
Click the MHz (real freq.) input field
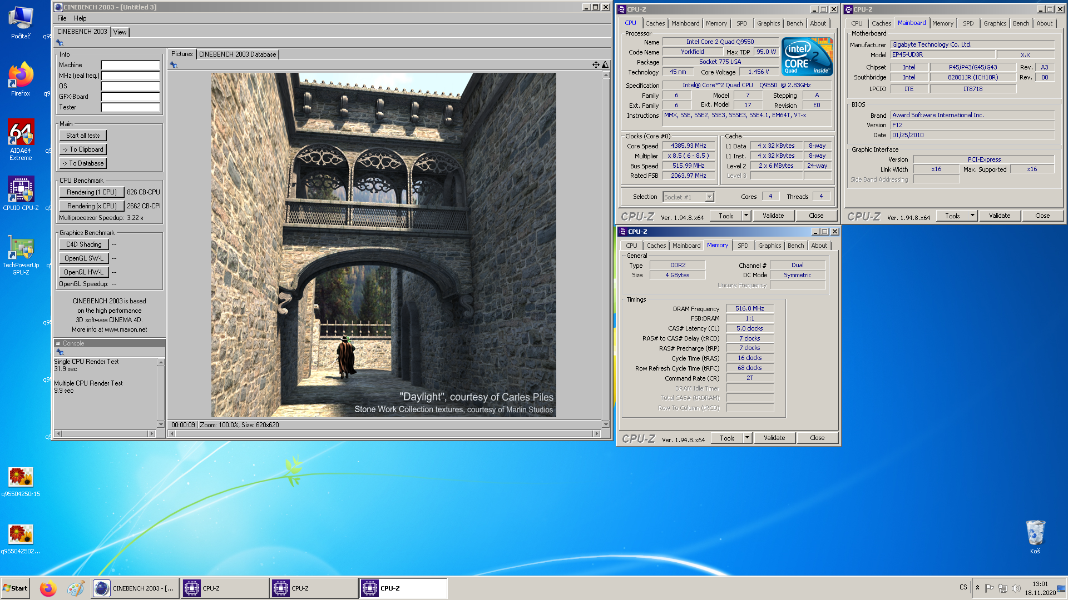point(130,76)
